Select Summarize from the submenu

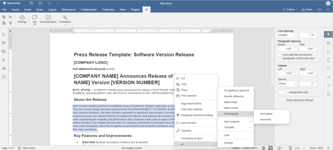(266, 114)
